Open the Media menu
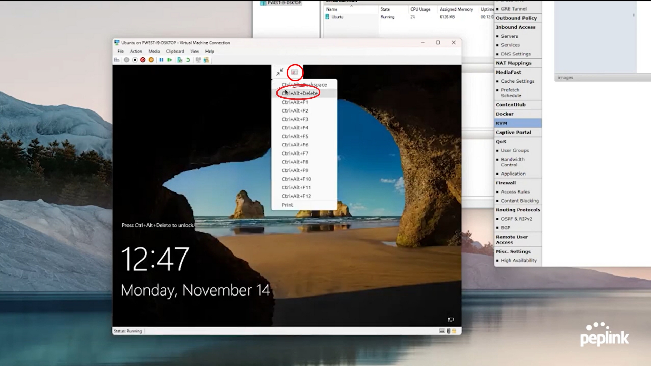This screenshot has width=651, height=366. (x=154, y=51)
